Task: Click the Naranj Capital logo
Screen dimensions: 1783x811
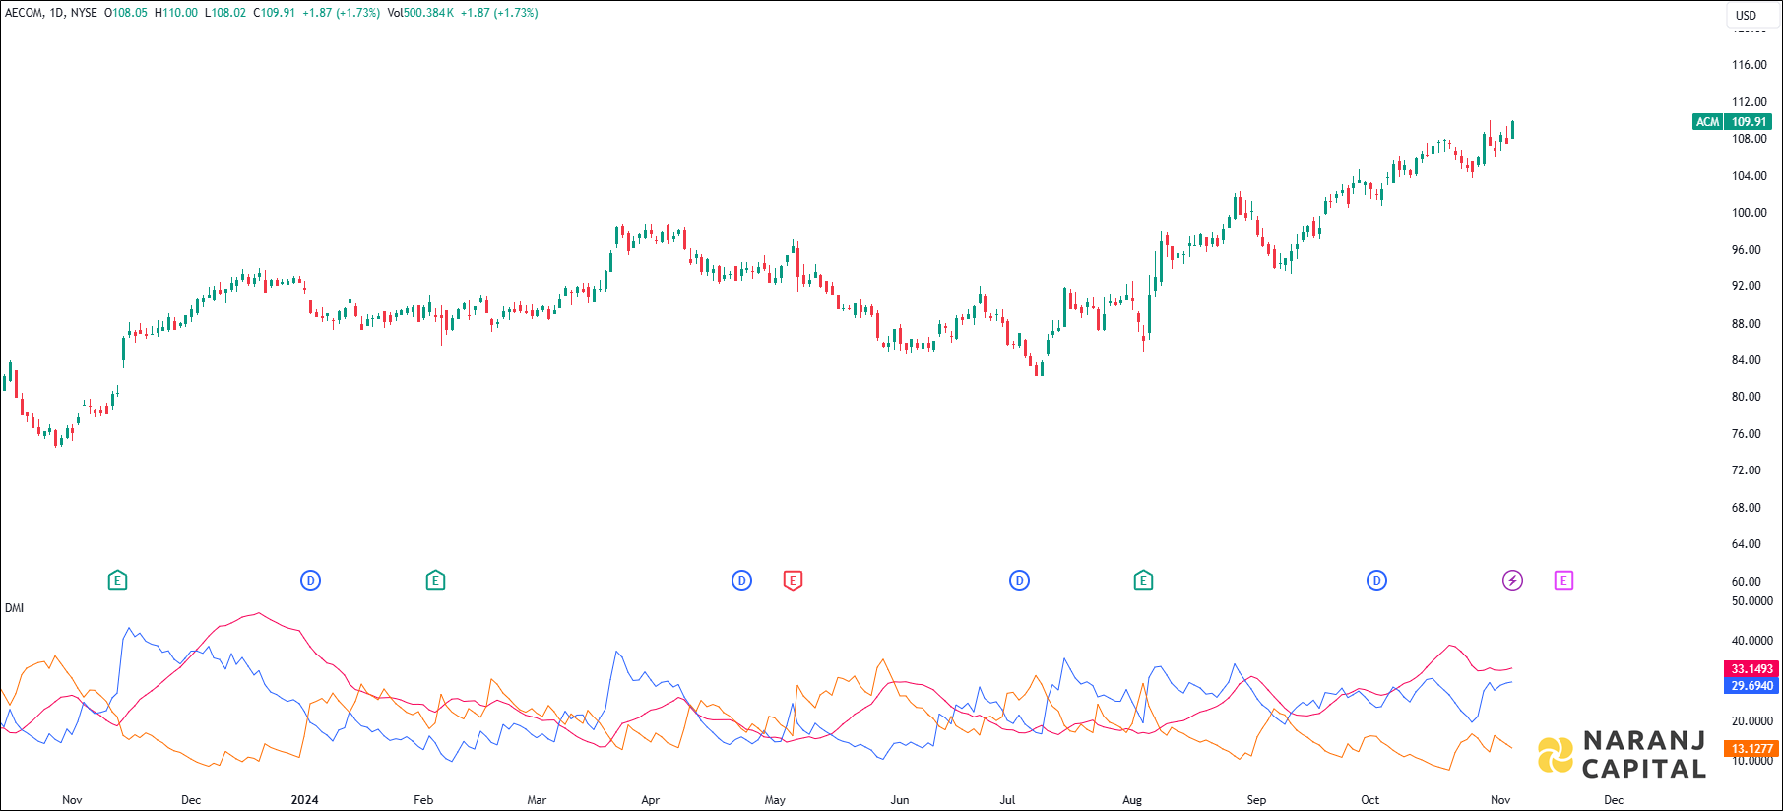Action: [1622, 755]
